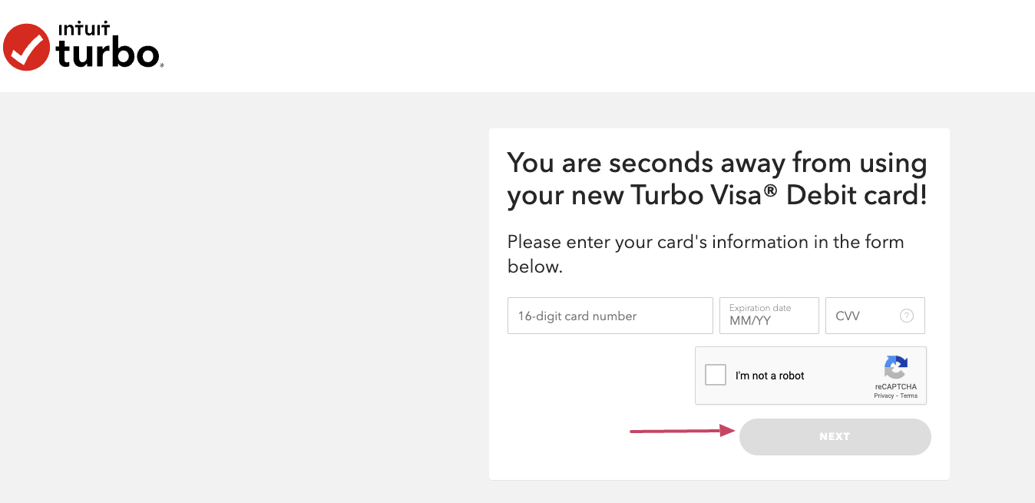Click the Turbo Visa Debit card headline
Image resolution: width=1035 pixels, height=503 pixels.
(x=716, y=179)
